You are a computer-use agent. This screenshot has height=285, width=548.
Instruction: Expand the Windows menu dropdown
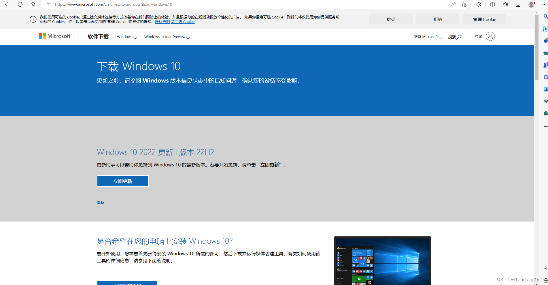point(126,37)
